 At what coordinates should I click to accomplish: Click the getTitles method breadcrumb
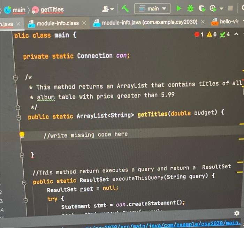click(48, 10)
